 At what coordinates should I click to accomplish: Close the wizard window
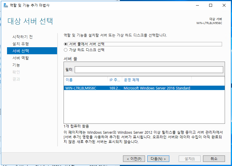224,6
